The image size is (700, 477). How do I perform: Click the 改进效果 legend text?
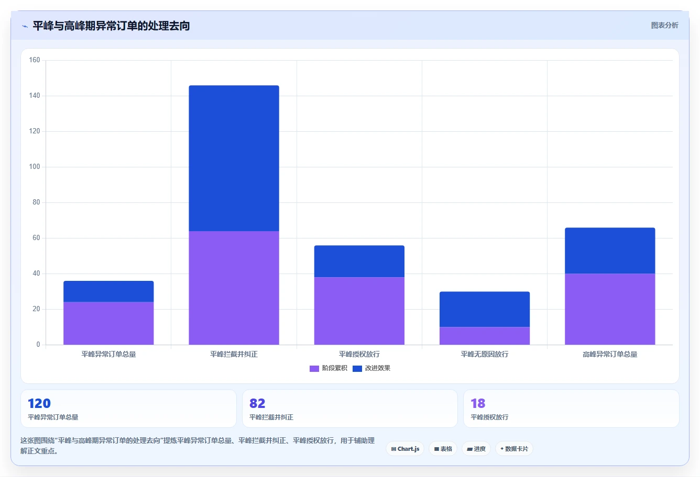pos(378,368)
